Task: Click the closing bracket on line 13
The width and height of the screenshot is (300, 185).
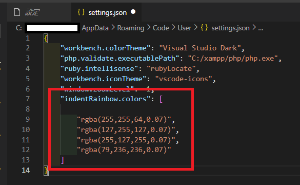Action: (x=62, y=160)
